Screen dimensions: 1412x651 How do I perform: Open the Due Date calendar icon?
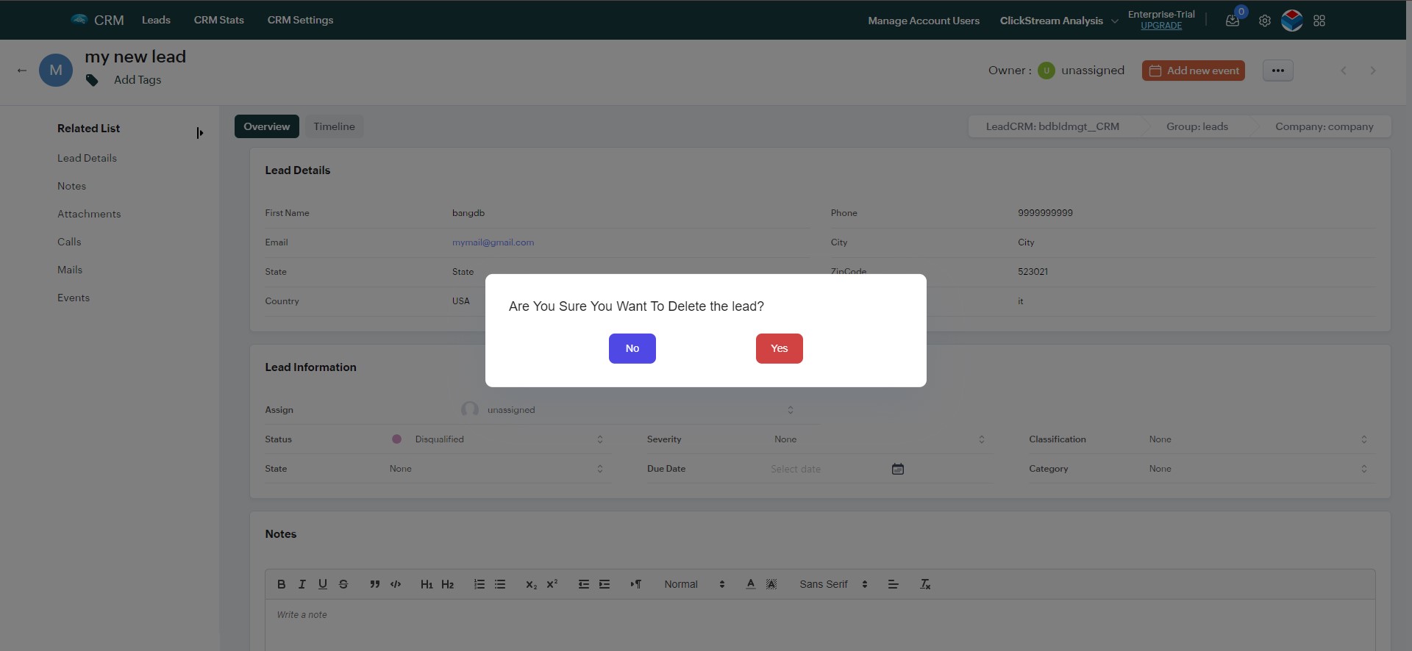[897, 469]
